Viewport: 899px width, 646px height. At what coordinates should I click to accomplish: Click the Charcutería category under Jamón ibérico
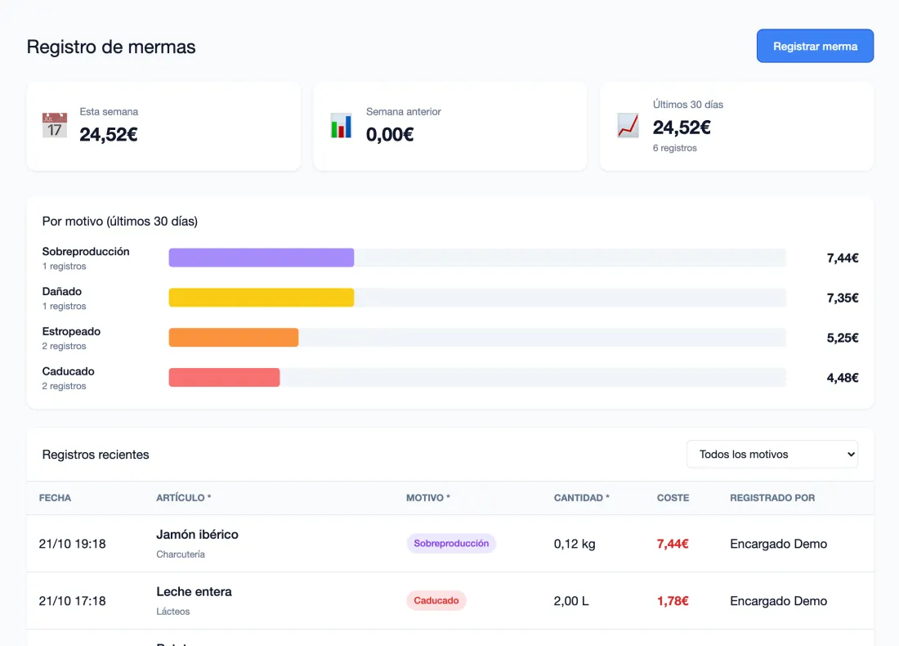point(181,554)
